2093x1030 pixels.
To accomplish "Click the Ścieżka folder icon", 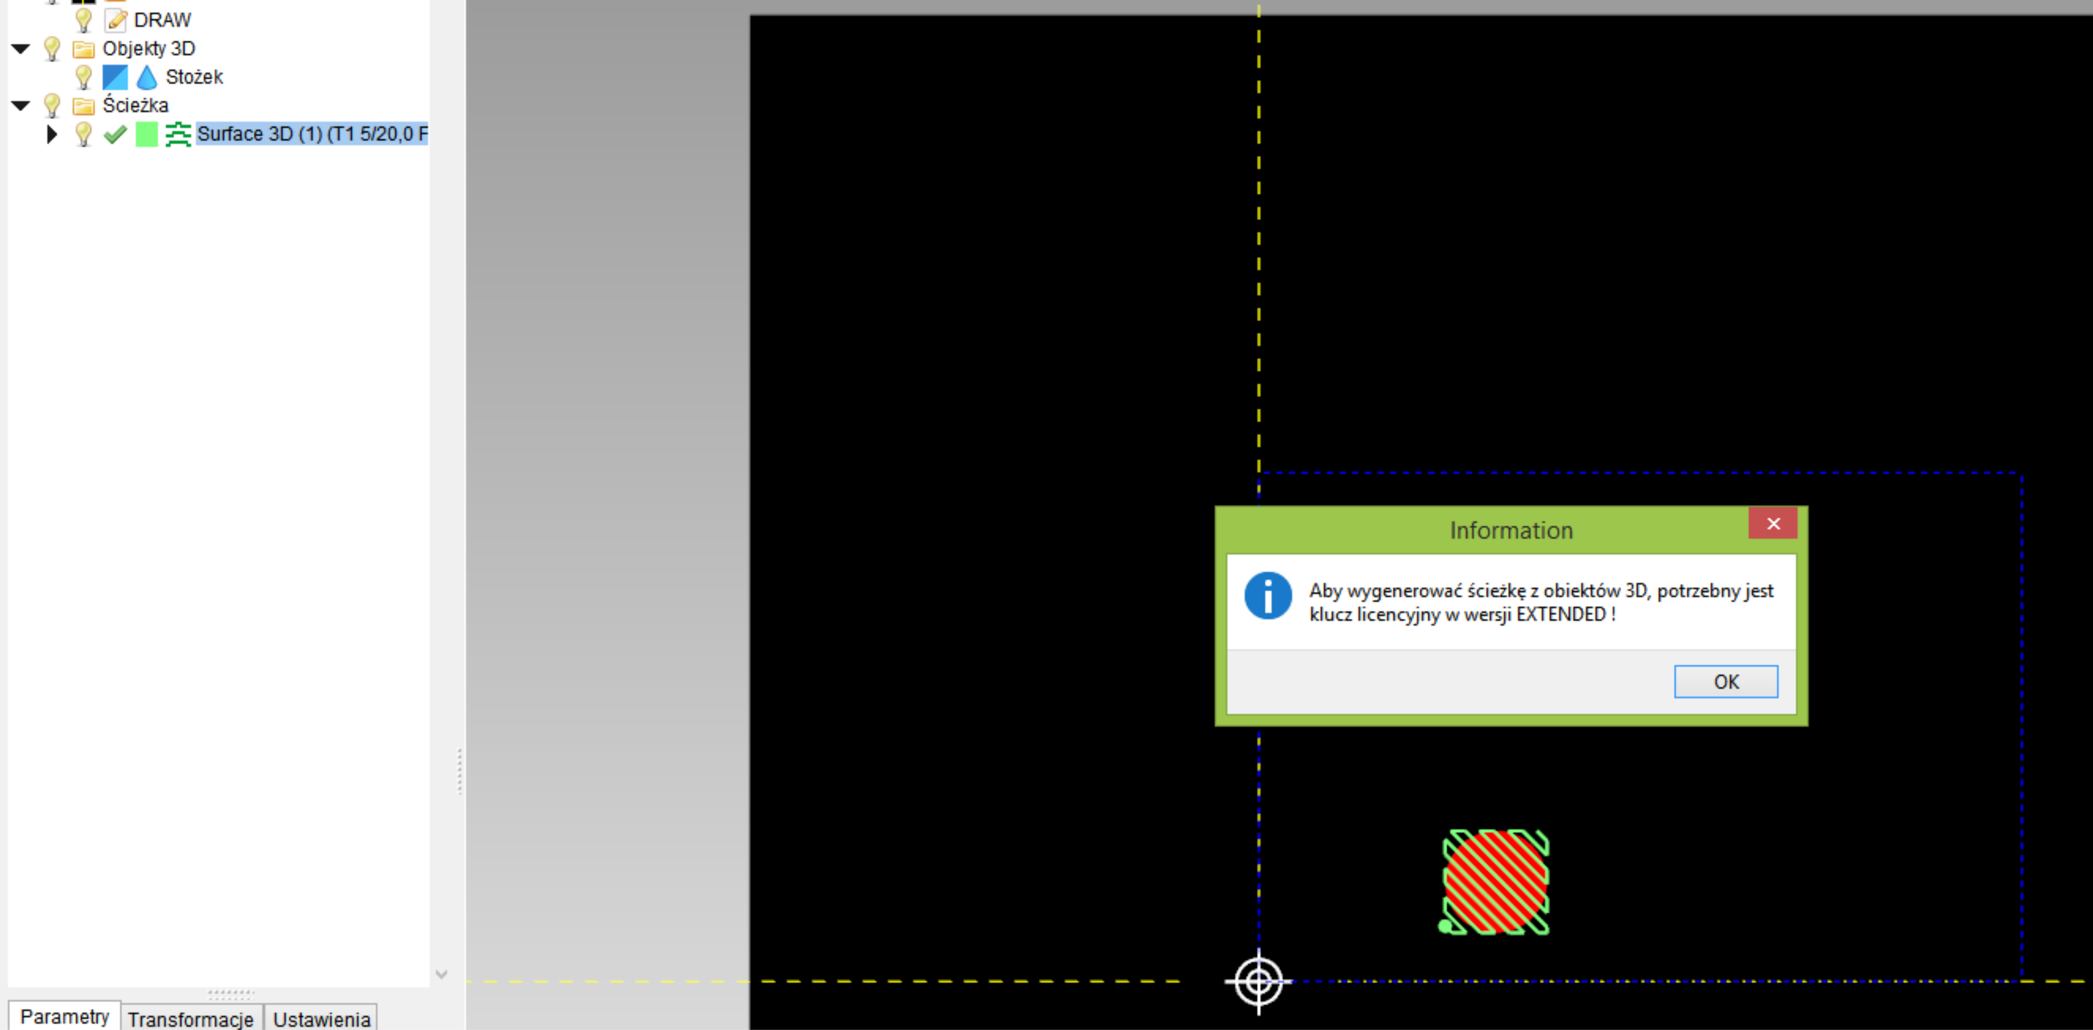I will tap(84, 107).
